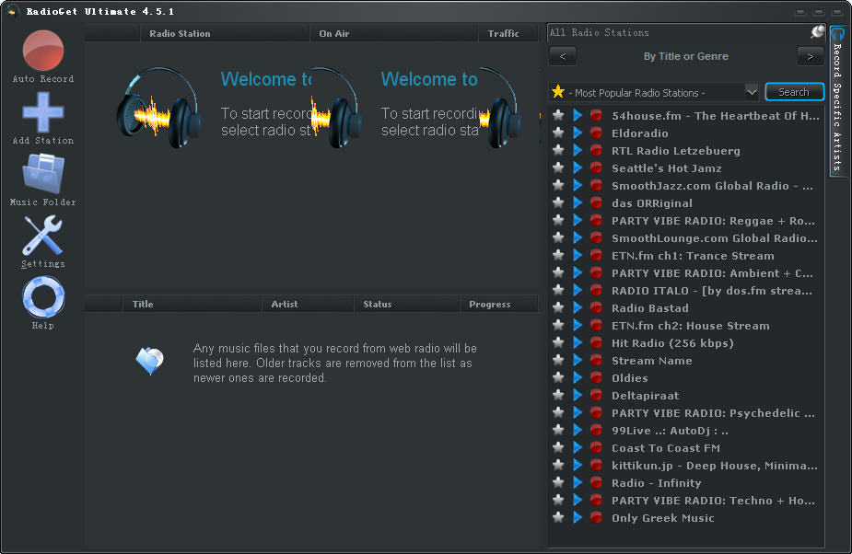852x554 pixels.
Task: Select the Stream Name station entry
Action: tap(651, 360)
